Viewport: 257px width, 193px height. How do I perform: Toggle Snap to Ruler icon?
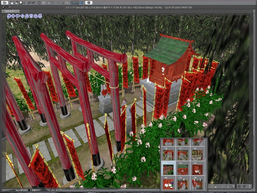[73, 3]
